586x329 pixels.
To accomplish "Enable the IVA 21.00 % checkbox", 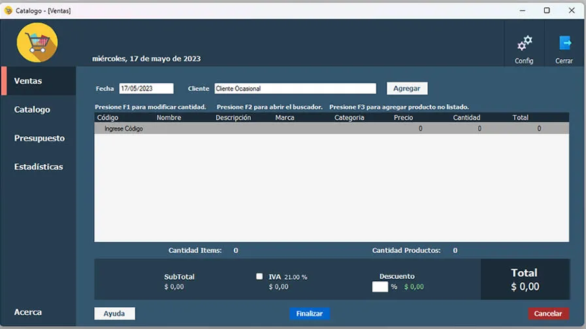I will 259,276.
